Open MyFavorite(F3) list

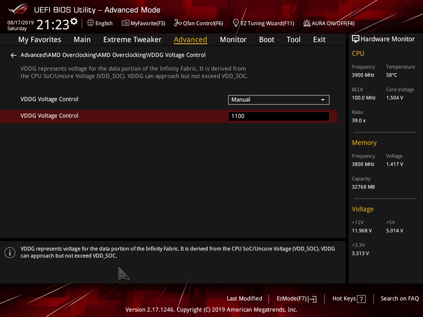[143, 23]
